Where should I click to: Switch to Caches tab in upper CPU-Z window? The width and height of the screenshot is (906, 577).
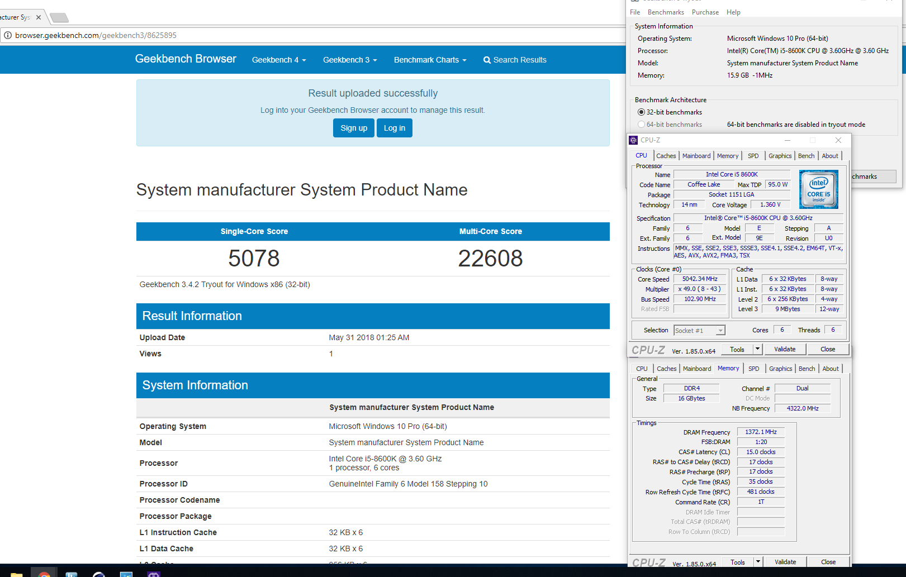point(666,156)
